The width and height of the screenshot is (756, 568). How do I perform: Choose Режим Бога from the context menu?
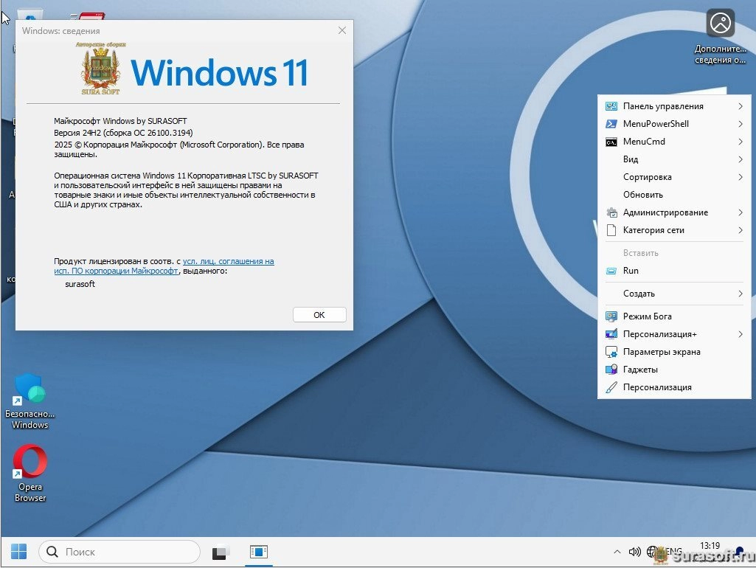coord(647,316)
